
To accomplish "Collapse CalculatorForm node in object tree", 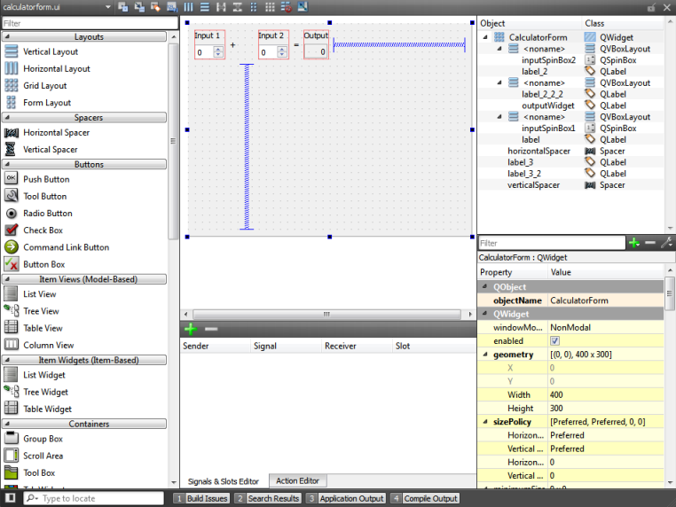I will [x=485, y=37].
